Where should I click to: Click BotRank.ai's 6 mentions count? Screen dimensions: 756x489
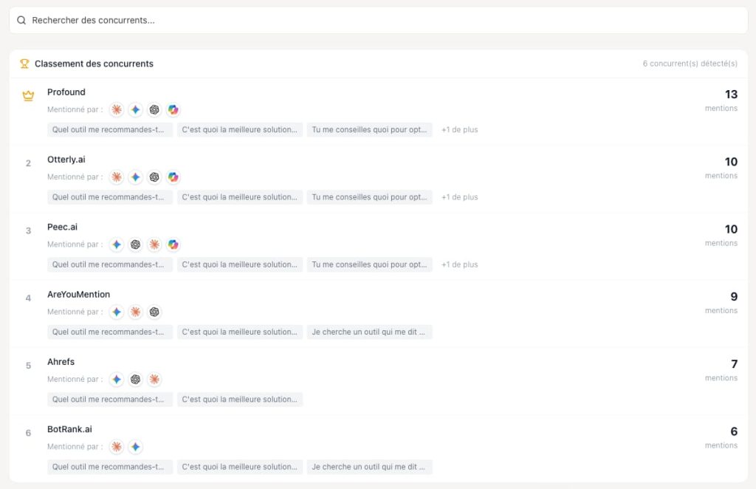tap(734, 432)
